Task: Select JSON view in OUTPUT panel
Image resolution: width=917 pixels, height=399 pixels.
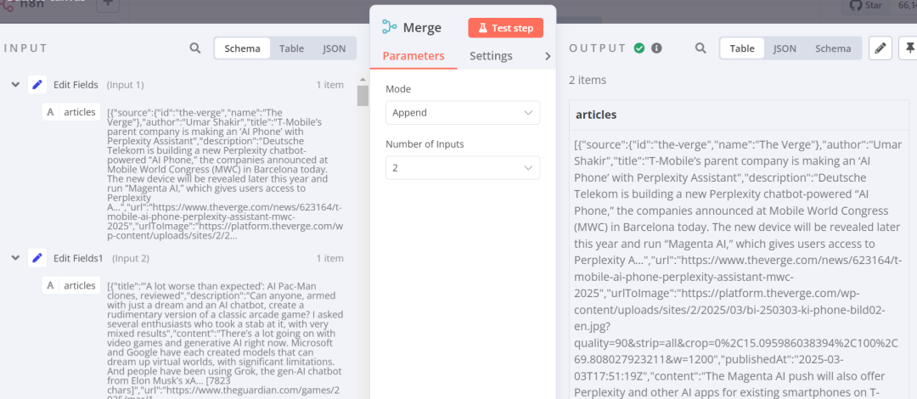Action: pyautogui.click(x=785, y=48)
